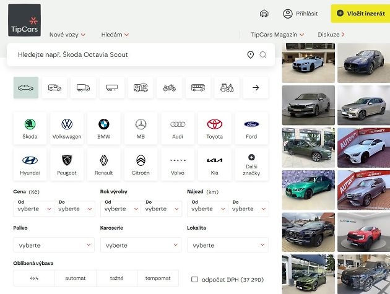The image size is (390, 294).
Task: Open the red pickup truck thumbnail
Action: [x=363, y=232]
